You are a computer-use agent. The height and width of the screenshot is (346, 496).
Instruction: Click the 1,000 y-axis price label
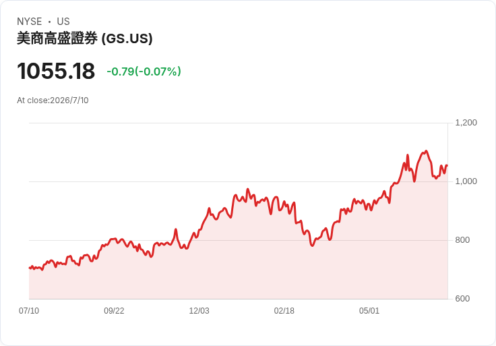(x=466, y=181)
